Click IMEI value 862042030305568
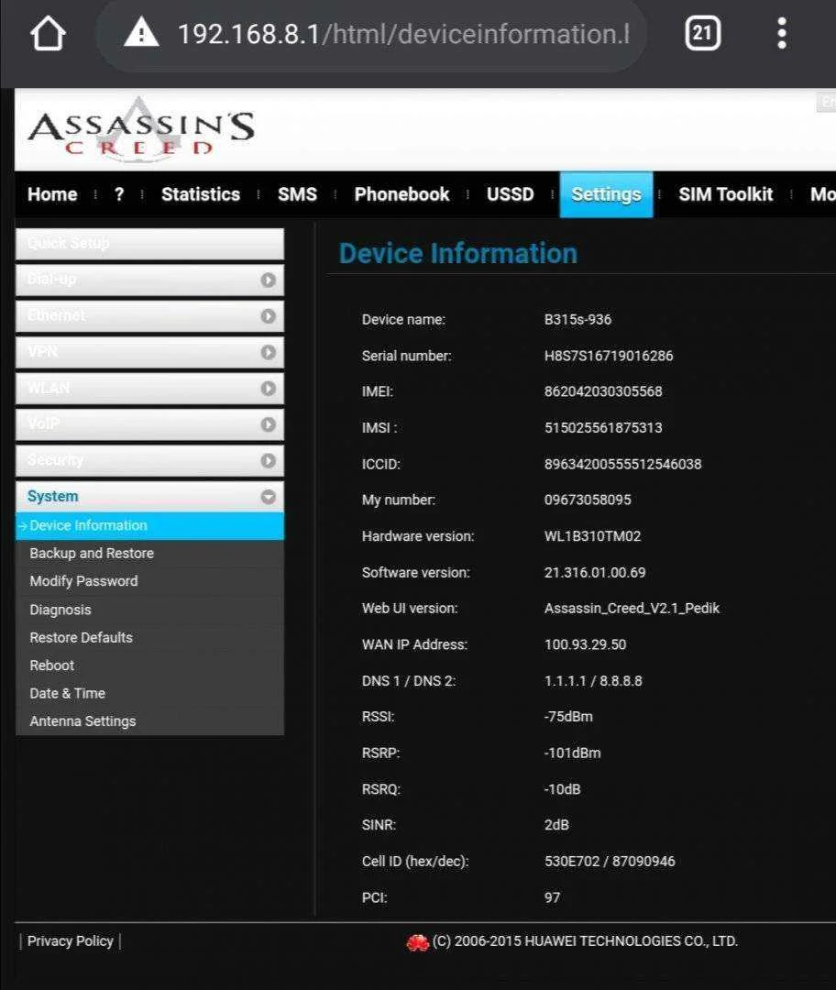Image resolution: width=836 pixels, height=990 pixels. [603, 391]
